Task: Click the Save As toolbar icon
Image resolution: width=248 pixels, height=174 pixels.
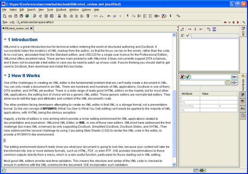Action: (22, 16)
